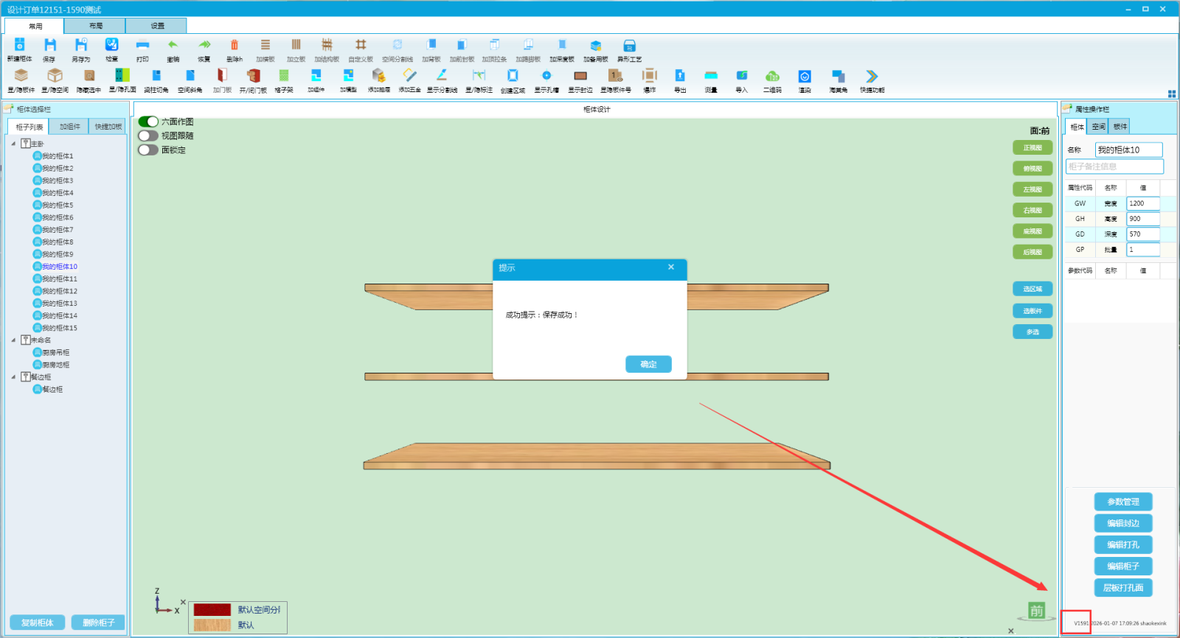Collapse the 餐边柜 tree group
This screenshot has height=638, width=1180.
13,377
